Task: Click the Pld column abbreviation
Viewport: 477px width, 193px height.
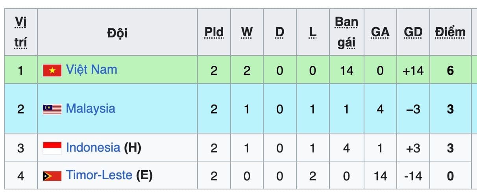Action: (x=214, y=33)
